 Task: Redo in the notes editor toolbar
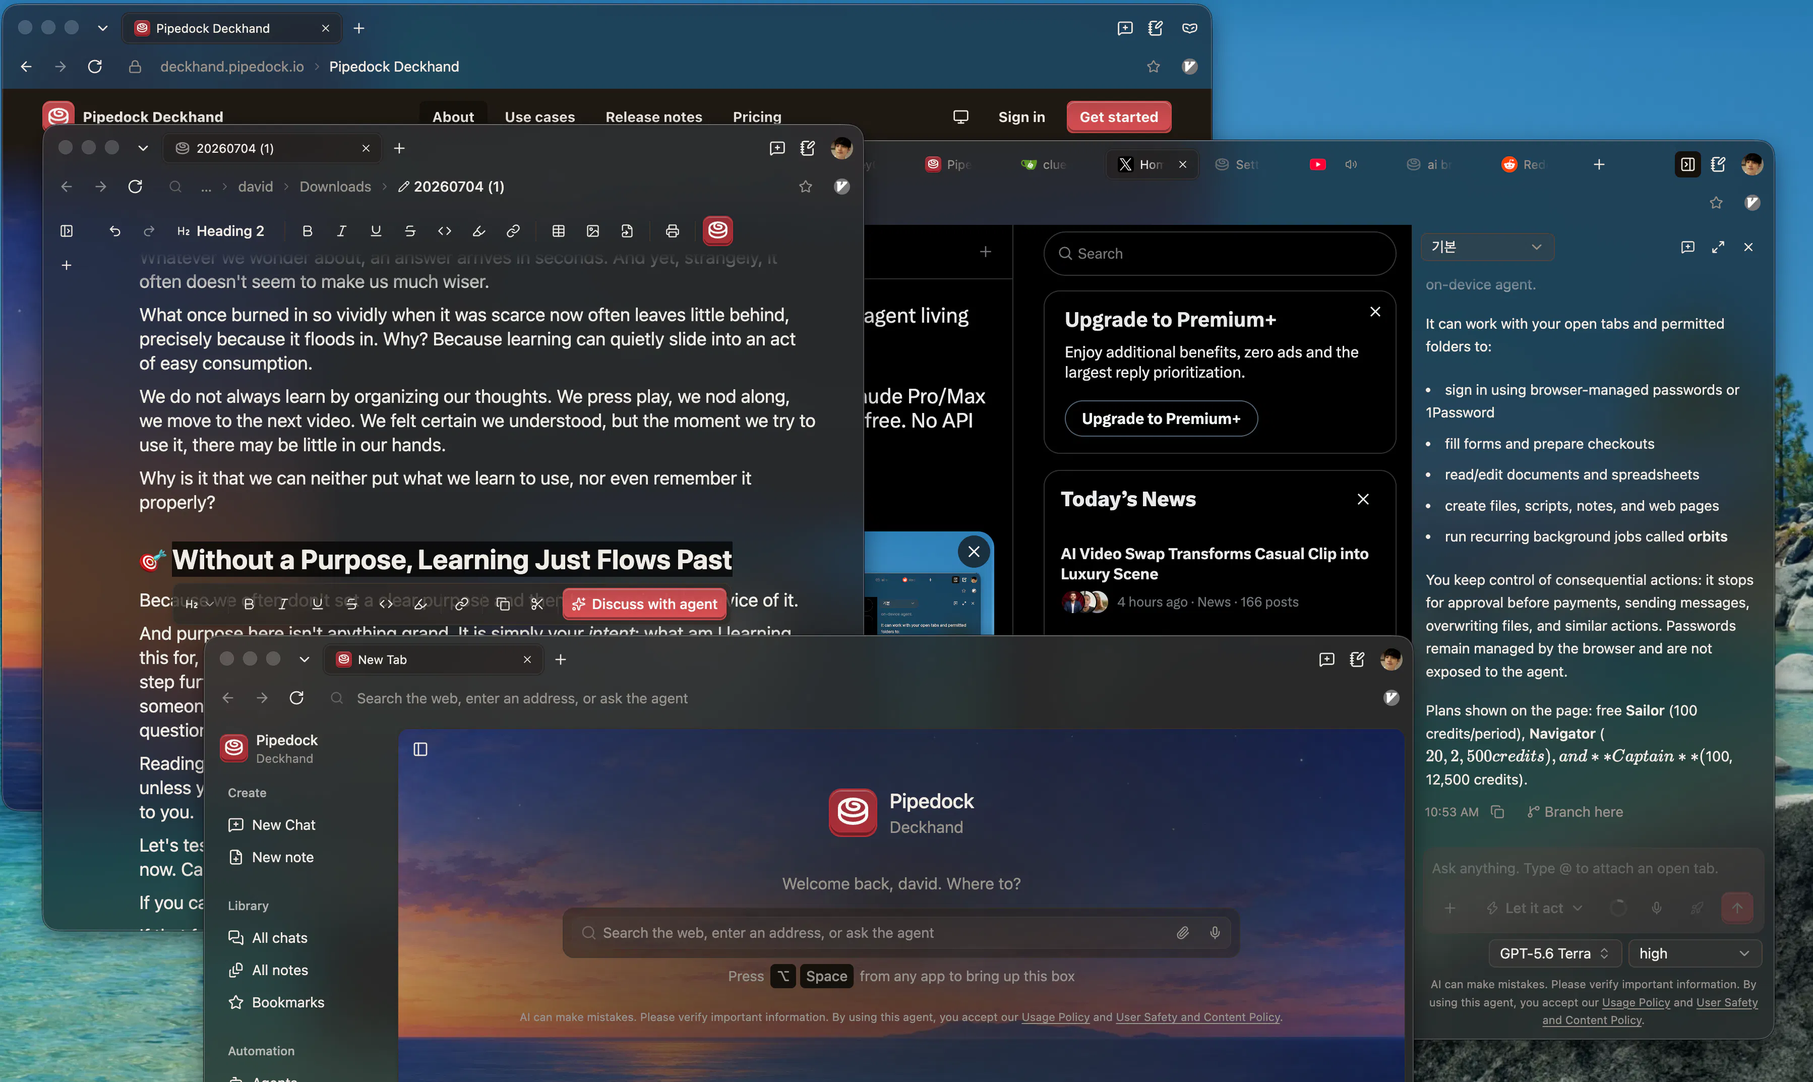pyautogui.click(x=149, y=231)
